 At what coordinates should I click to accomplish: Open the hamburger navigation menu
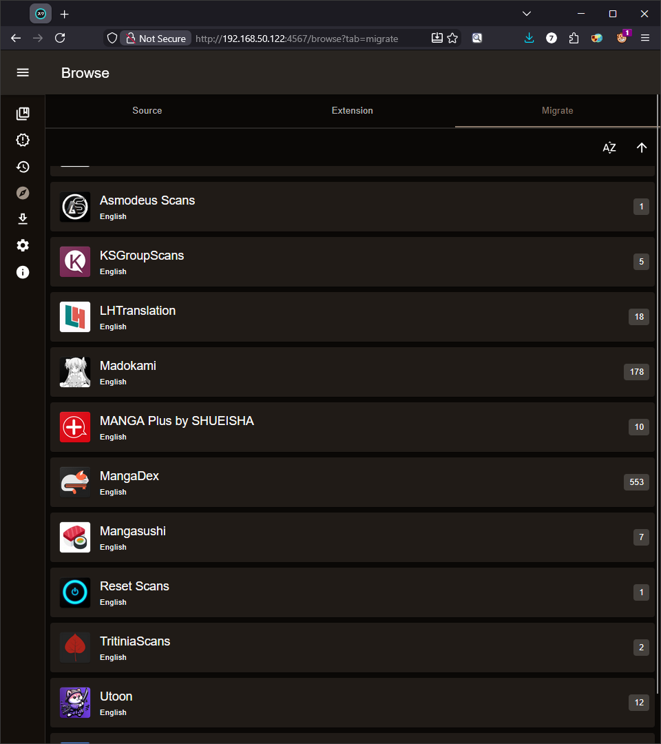coord(23,72)
